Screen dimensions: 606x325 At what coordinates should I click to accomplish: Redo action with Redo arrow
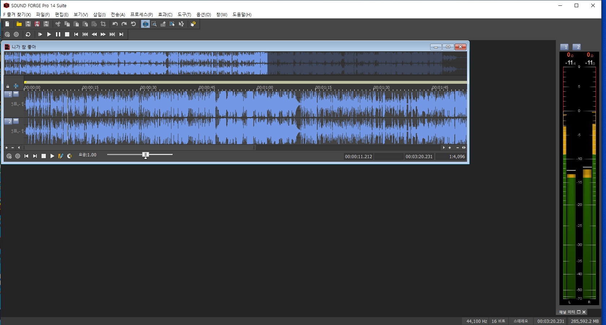[x=124, y=24]
